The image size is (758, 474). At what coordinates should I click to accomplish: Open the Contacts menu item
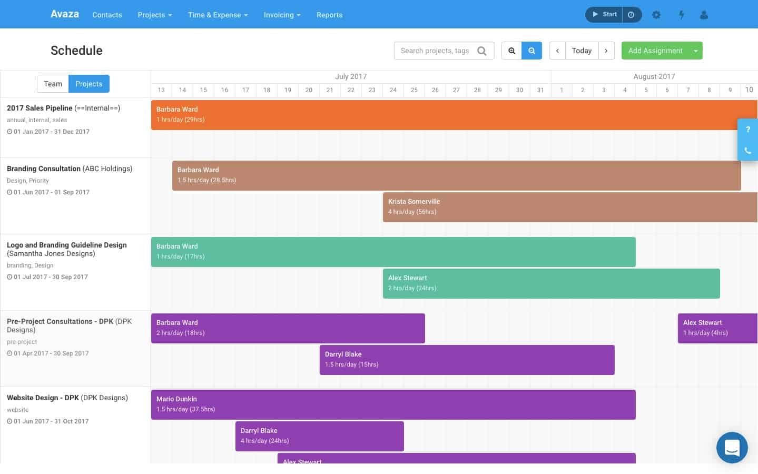pyautogui.click(x=107, y=15)
